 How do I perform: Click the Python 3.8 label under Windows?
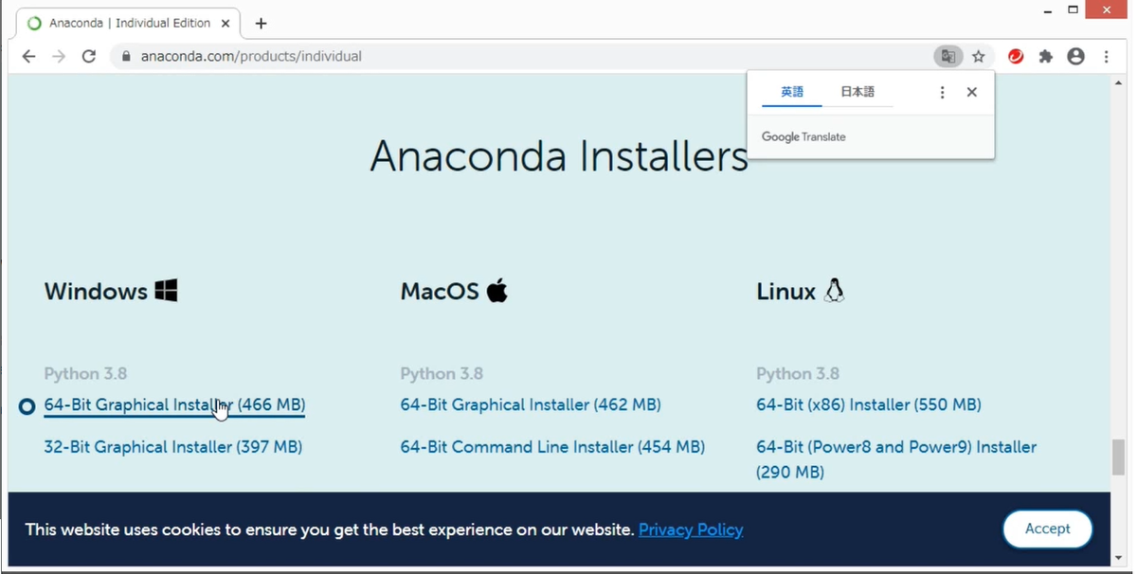85,374
